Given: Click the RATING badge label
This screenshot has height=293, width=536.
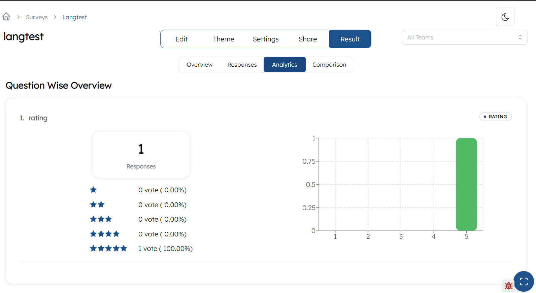Looking at the screenshot, I should [x=496, y=117].
